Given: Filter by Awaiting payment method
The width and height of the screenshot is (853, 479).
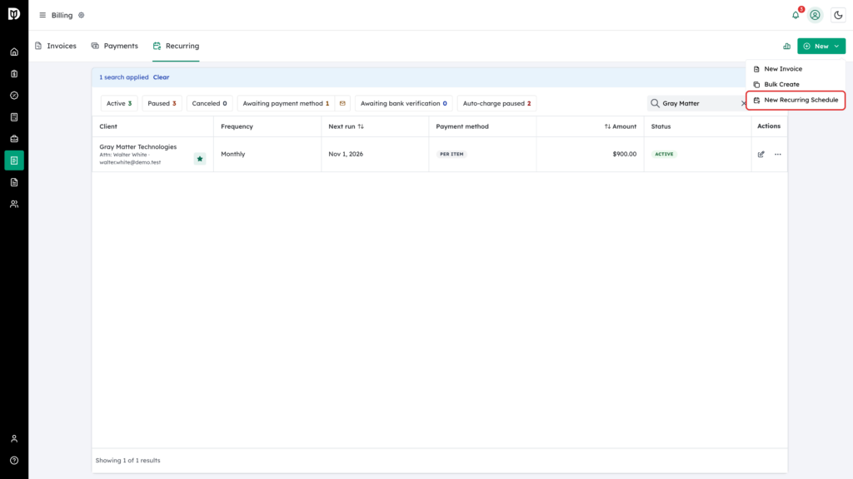Looking at the screenshot, I should [x=286, y=103].
